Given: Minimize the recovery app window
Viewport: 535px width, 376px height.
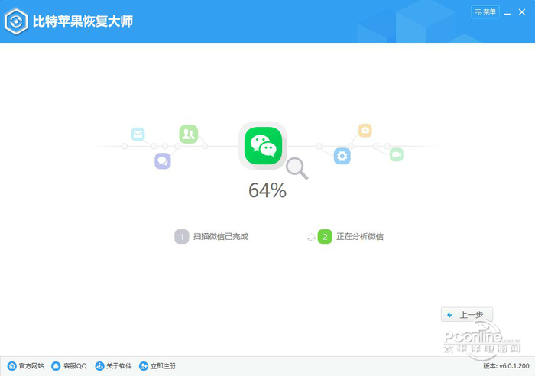Looking at the screenshot, I should (x=507, y=13).
